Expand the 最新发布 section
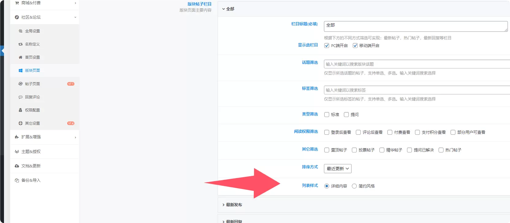Viewport: 510px width, 223px height. tap(364, 205)
